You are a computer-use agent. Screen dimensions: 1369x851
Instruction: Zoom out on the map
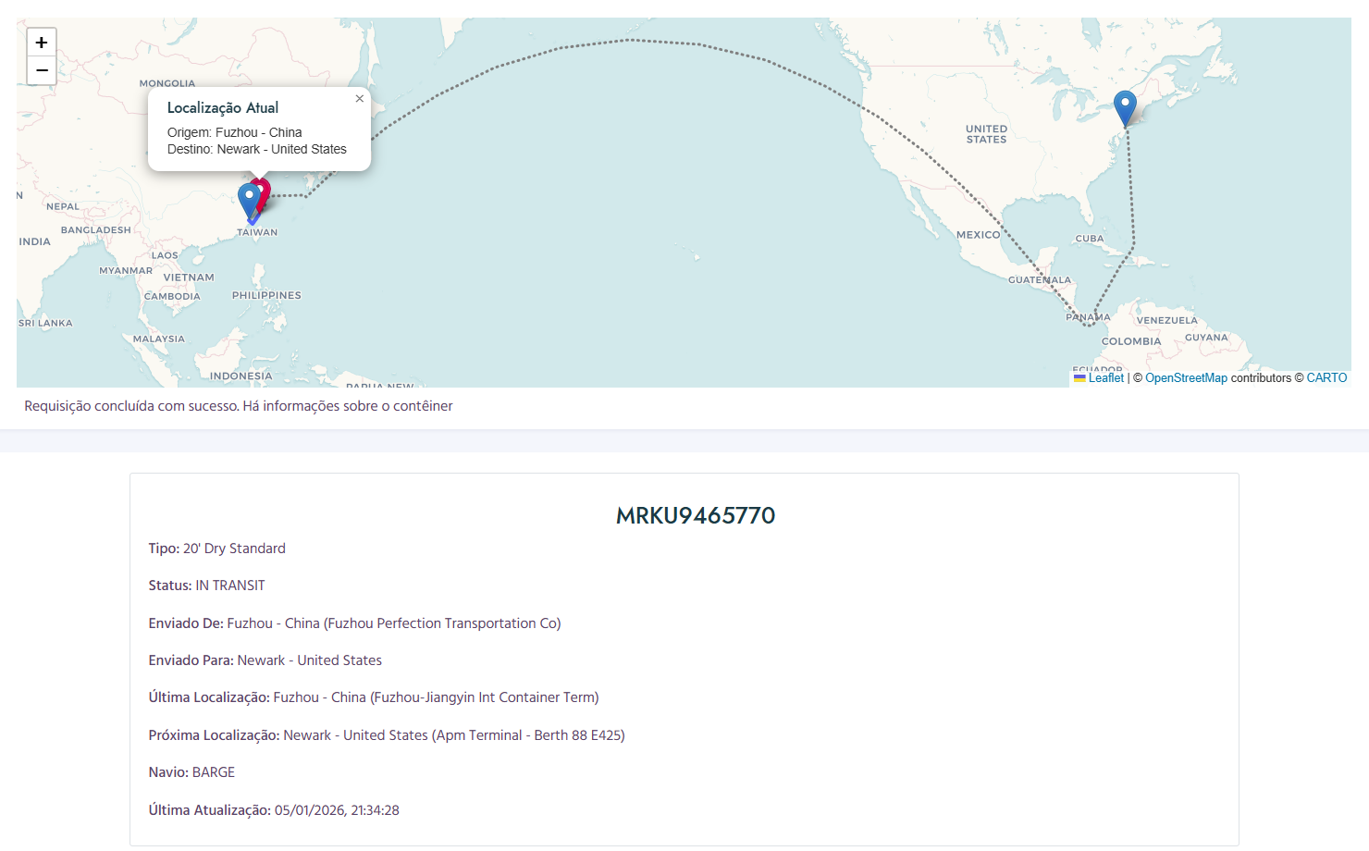coord(42,70)
